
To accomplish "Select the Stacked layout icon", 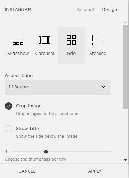I will (98, 40).
